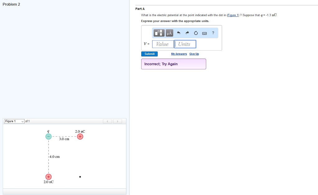Open the µÅ symbols and units palette
The height and width of the screenshot is (195, 318).
coord(169,33)
